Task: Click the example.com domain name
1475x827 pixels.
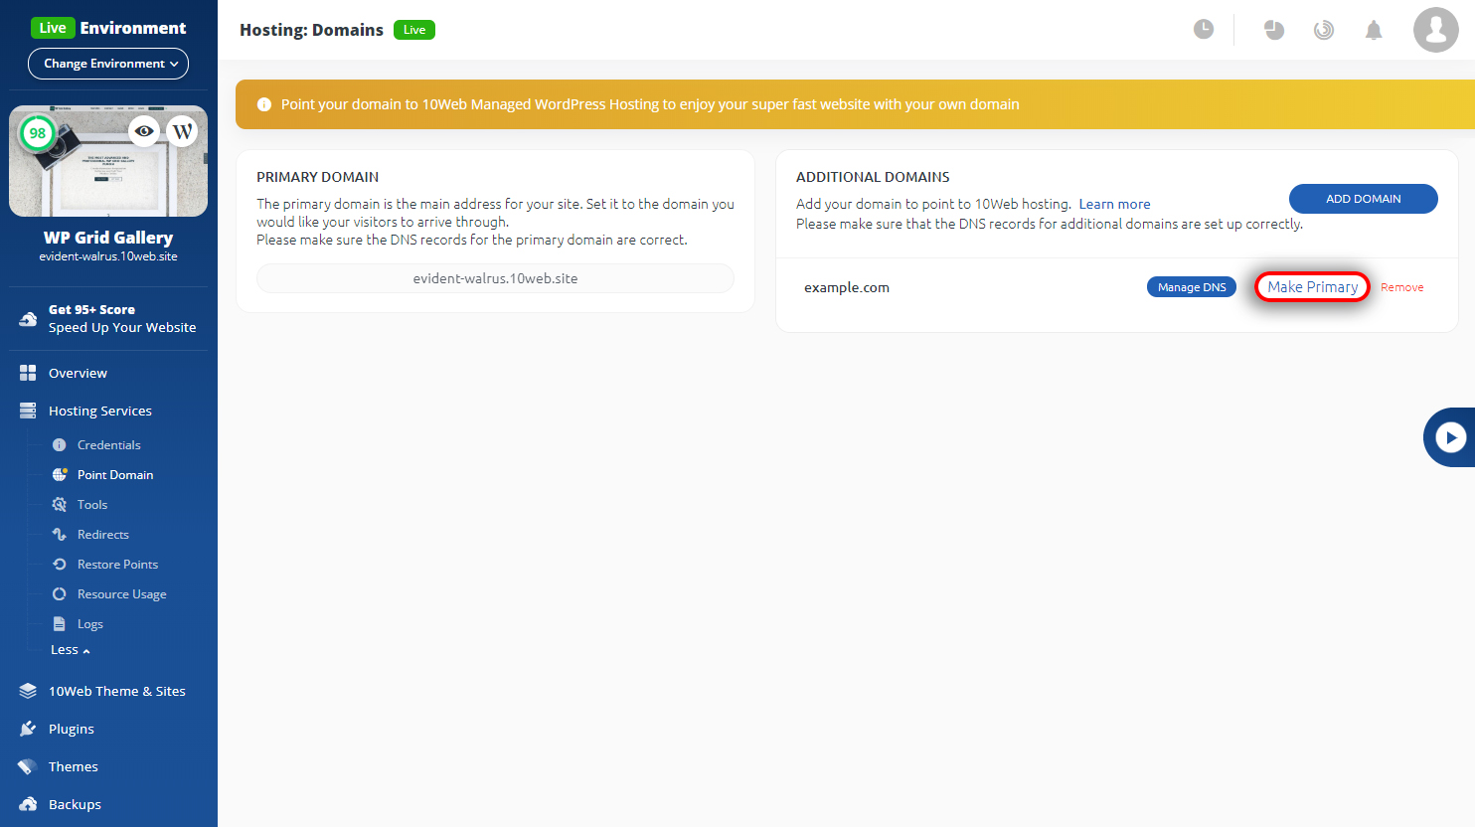Action: (x=847, y=287)
